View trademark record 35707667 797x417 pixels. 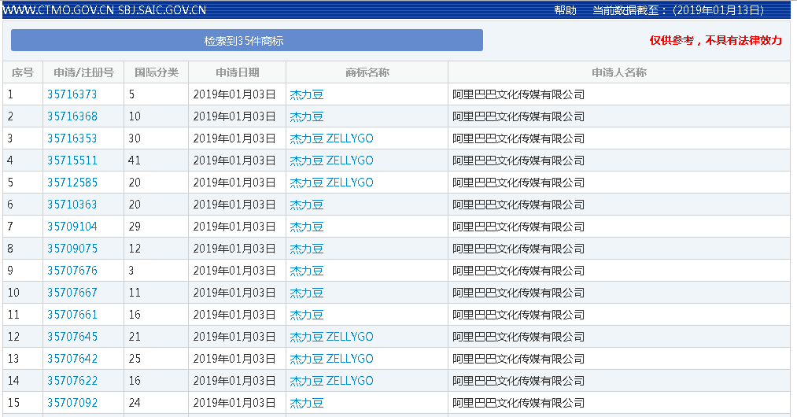coord(72,293)
